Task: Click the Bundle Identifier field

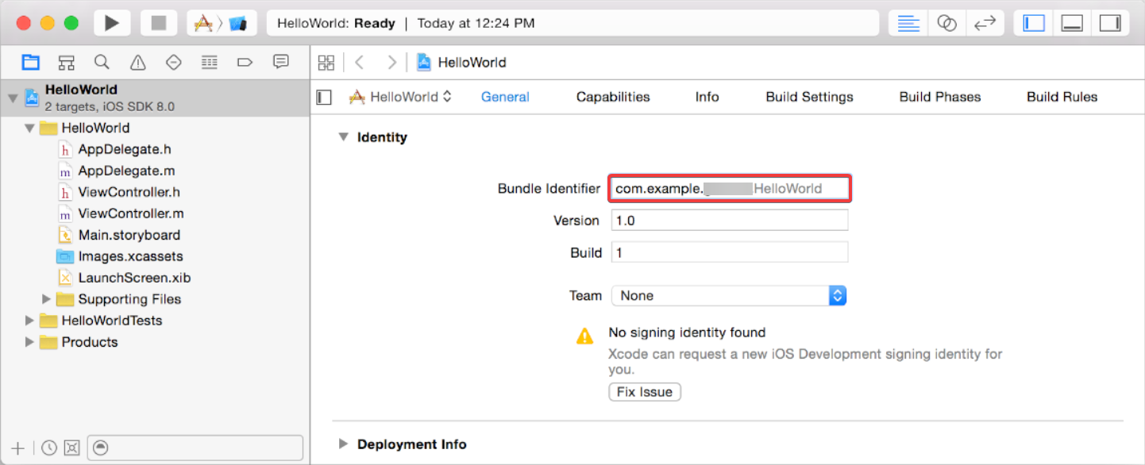Action: [730, 189]
